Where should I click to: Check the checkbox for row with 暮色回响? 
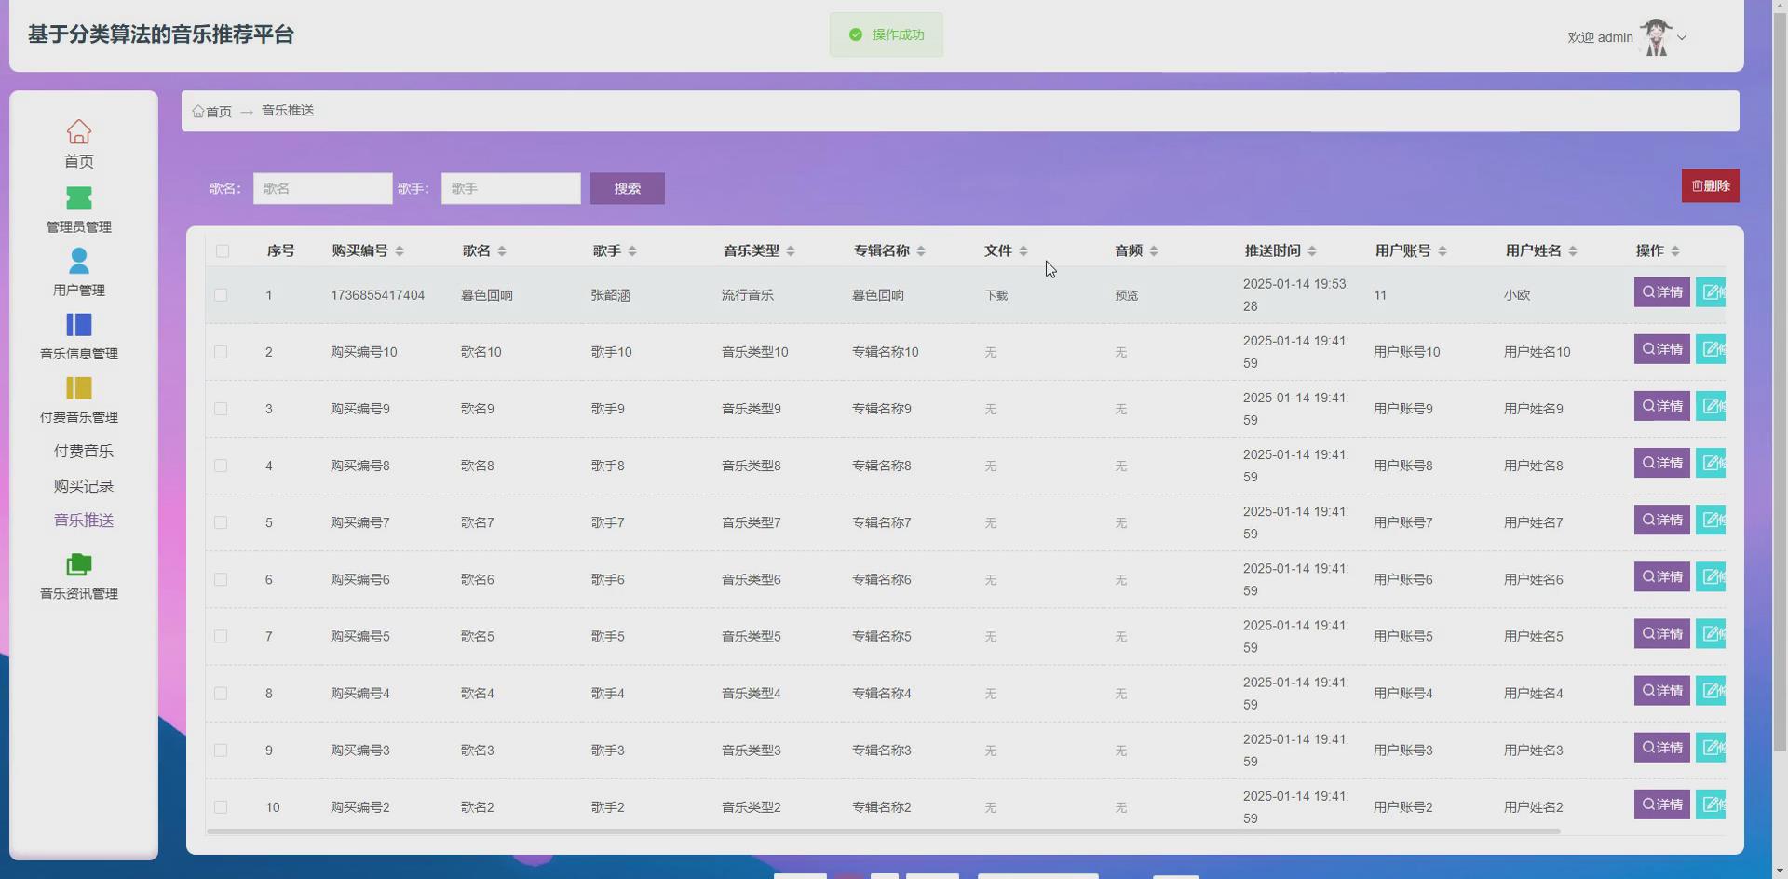point(222,294)
